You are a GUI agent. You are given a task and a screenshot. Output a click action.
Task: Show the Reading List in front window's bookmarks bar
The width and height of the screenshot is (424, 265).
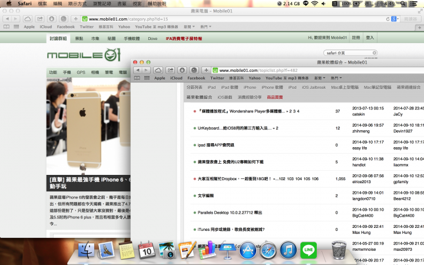click(137, 78)
